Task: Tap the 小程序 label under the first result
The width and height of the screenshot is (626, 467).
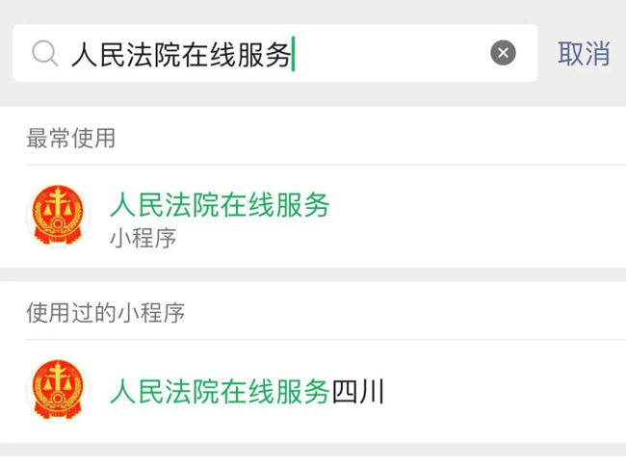Action: tap(143, 238)
